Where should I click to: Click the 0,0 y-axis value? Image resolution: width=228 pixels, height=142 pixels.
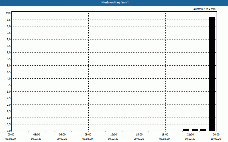pos(9,131)
